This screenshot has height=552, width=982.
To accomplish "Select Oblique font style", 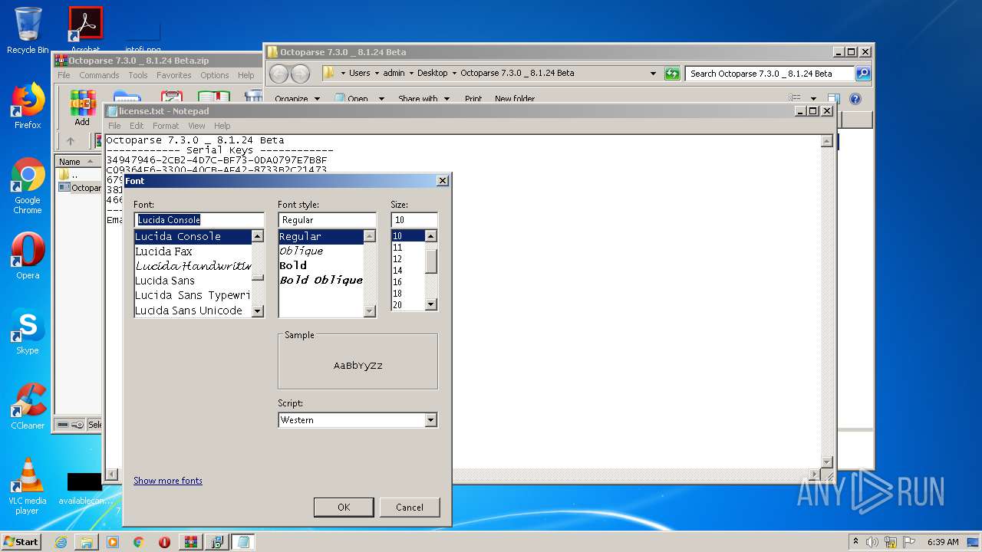I will point(321,251).
